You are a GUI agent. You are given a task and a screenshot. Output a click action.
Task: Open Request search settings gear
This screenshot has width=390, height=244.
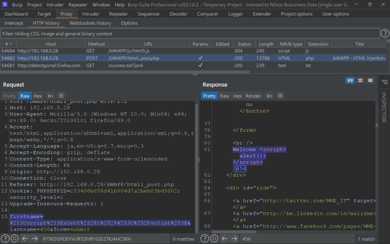click(15, 239)
